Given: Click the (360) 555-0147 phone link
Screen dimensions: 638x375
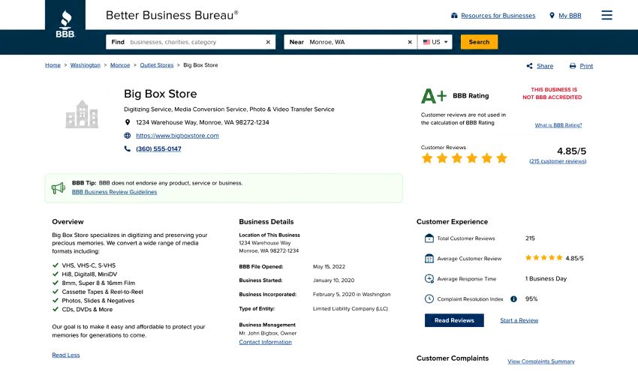Looking at the screenshot, I should coord(158,148).
